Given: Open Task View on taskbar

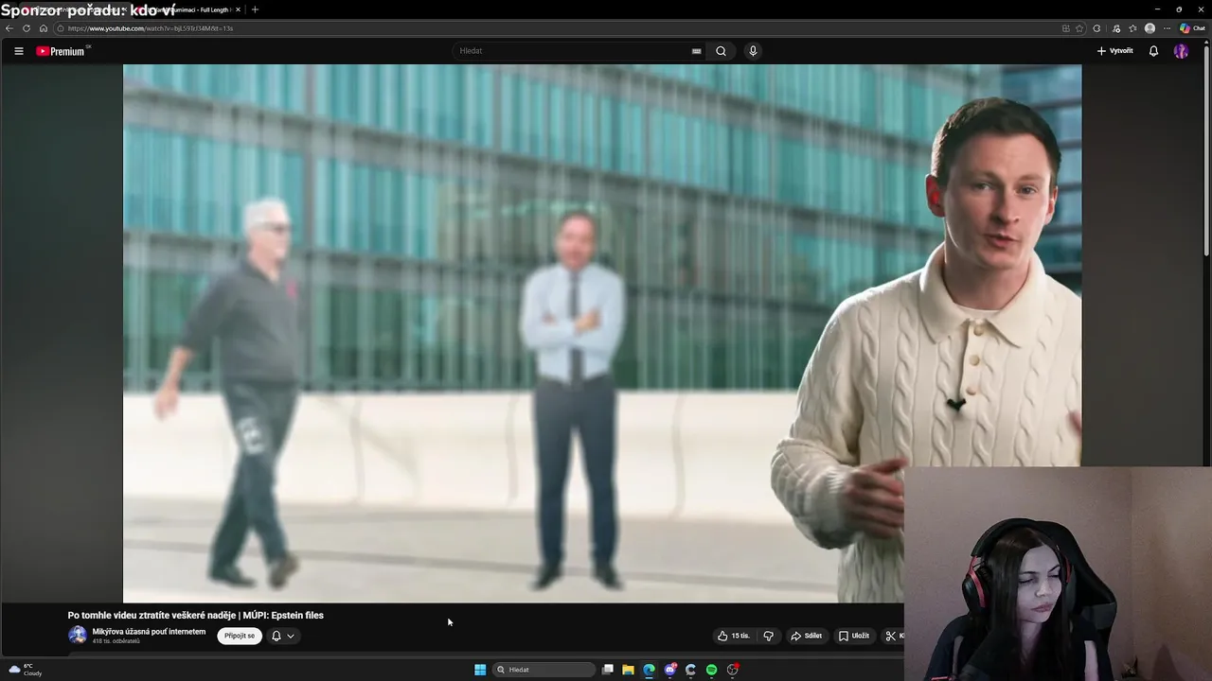Looking at the screenshot, I should coord(608,670).
